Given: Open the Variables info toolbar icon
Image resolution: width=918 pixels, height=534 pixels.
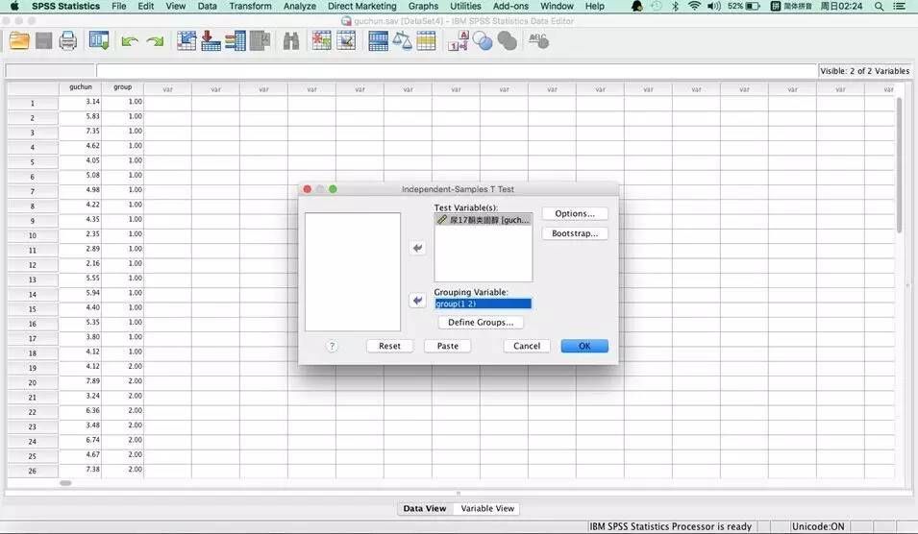Looking at the screenshot, I should [236, 41].
